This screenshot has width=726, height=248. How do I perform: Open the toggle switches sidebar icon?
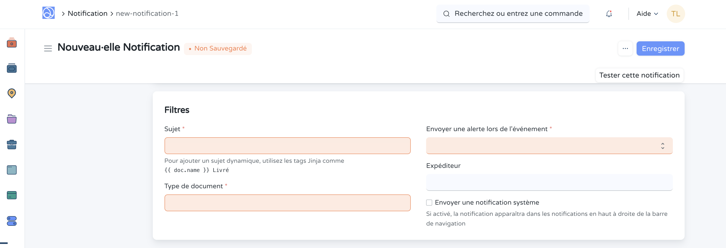(12, 221)
